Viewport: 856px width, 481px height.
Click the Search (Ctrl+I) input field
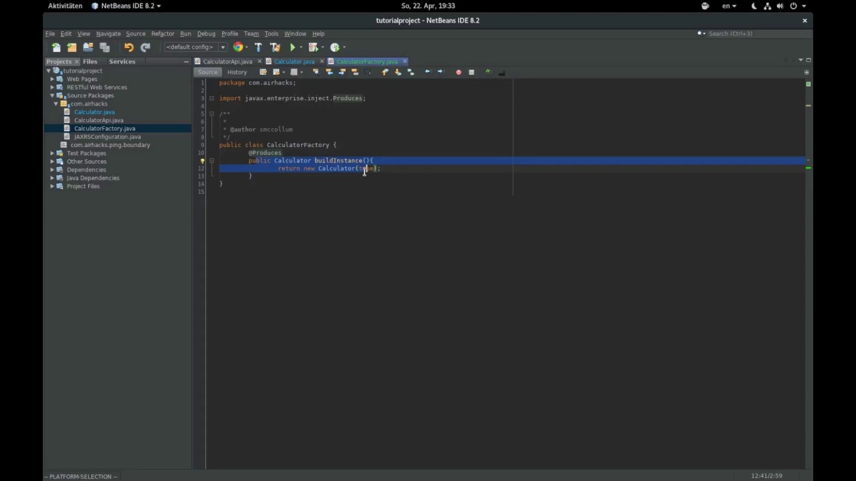point(759,33)
